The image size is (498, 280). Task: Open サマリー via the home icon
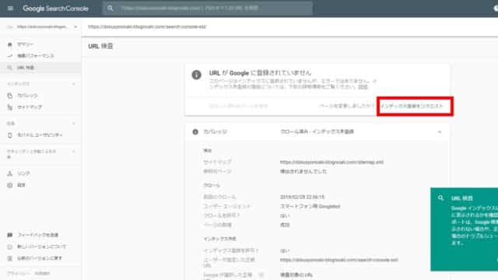click(x=10, y=45)
